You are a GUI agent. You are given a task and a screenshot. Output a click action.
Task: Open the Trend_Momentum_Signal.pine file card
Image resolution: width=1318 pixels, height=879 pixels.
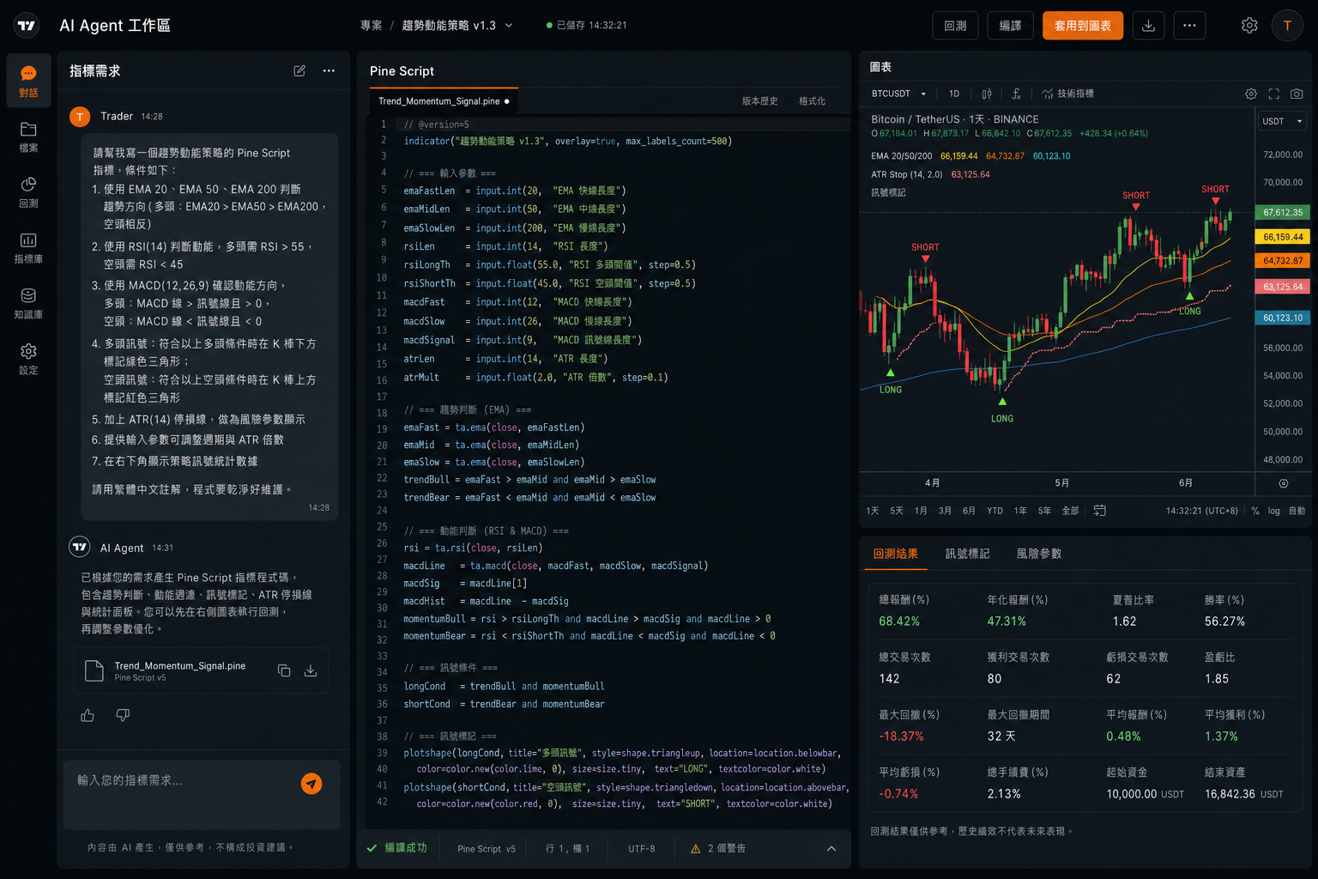202,670
